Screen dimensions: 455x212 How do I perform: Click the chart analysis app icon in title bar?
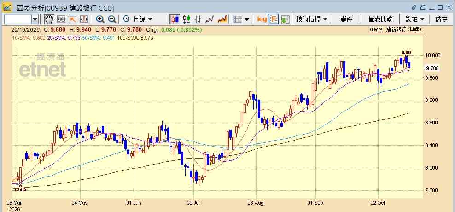coord(7,7)
